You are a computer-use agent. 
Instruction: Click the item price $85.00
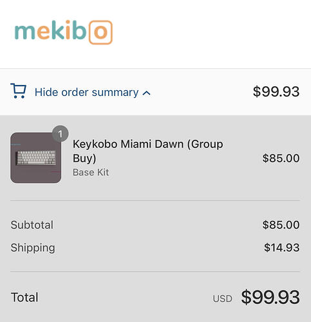[x=281, y=158]
